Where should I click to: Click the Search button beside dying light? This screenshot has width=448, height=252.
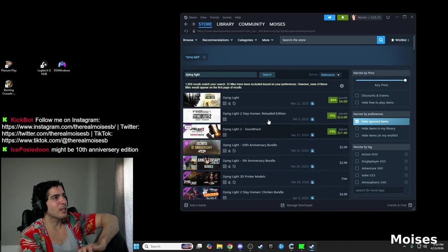pos(267,75)
